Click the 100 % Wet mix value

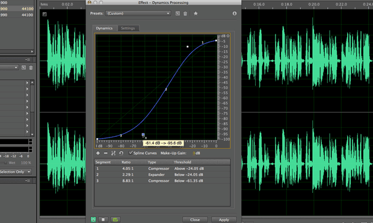pyautogui.click(x=26, y=163)
